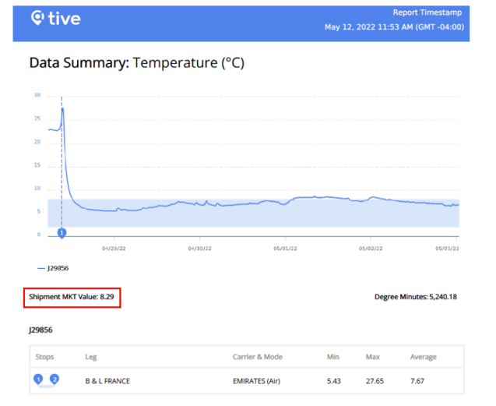This screenshot has width=496, height=406.
Task: Click the 05/02/22 date on the x-axis
Action: click(370, 249)
